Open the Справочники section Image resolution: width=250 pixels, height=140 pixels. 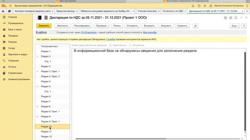pos(15,73)
